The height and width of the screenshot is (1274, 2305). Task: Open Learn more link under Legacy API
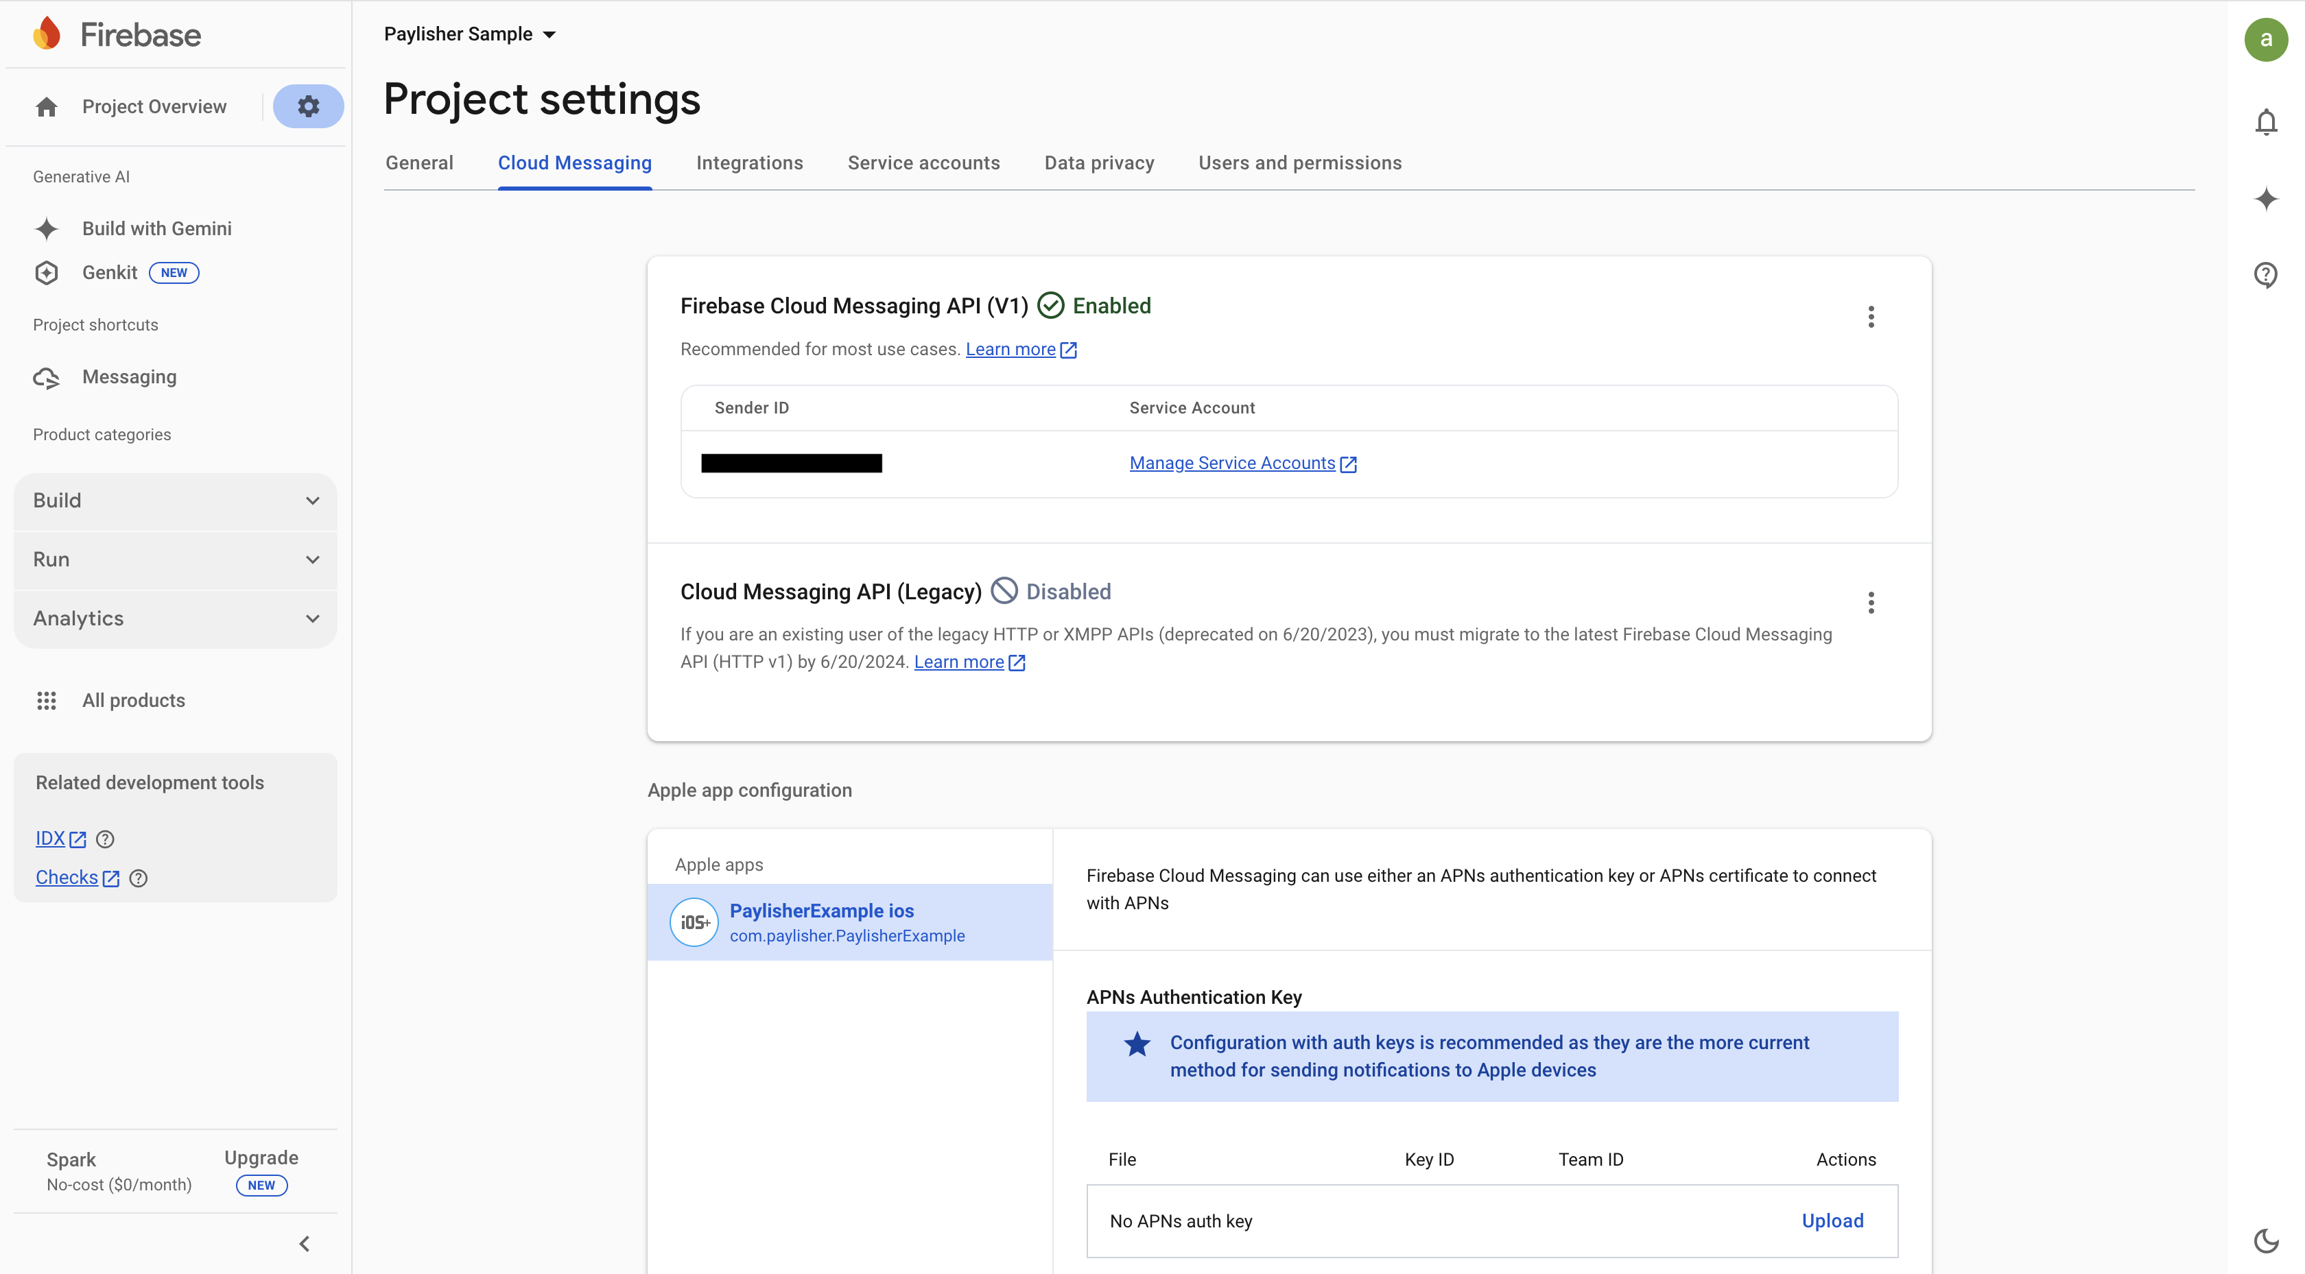[x=969, y=662]
